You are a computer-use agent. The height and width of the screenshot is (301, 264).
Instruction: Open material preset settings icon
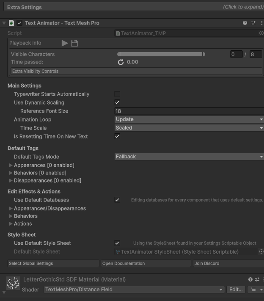coord(257,279)
